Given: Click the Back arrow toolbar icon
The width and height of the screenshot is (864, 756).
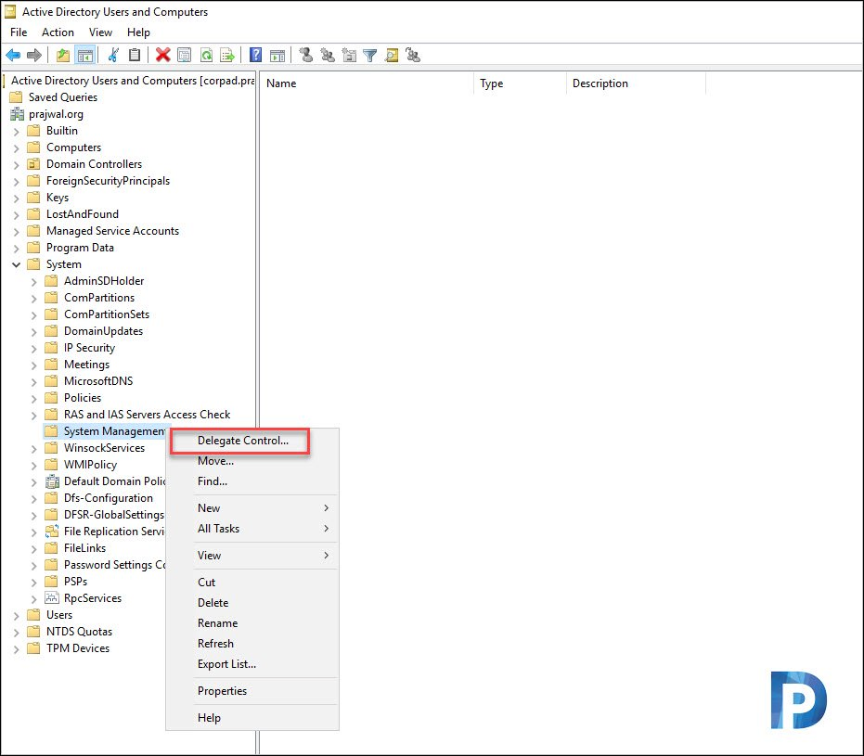Looking at the screenshot, I should click(13, 55).
